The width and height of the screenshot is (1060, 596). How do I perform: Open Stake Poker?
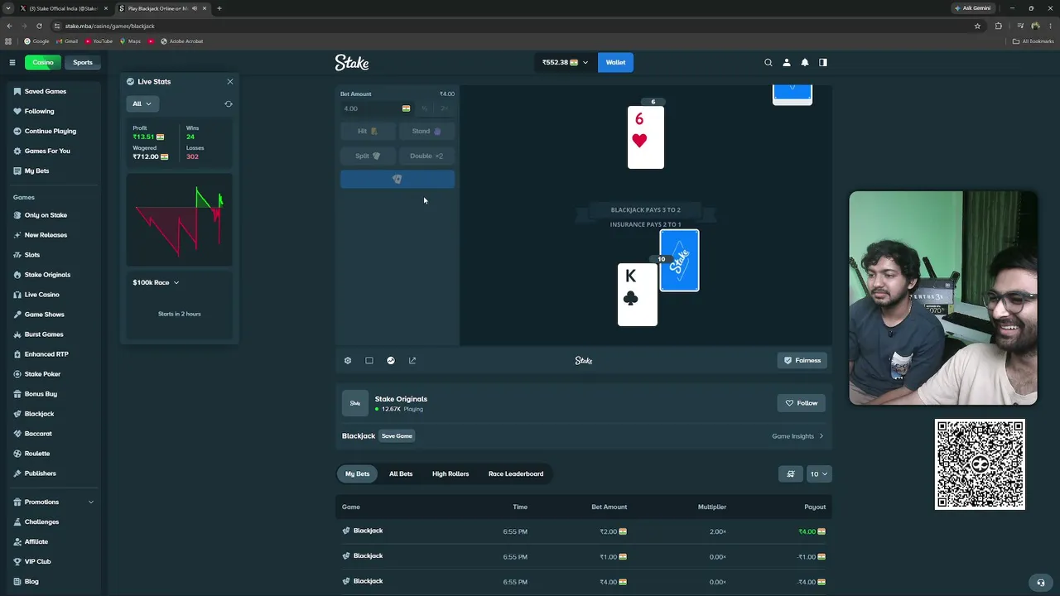click(x=51, y=374)
